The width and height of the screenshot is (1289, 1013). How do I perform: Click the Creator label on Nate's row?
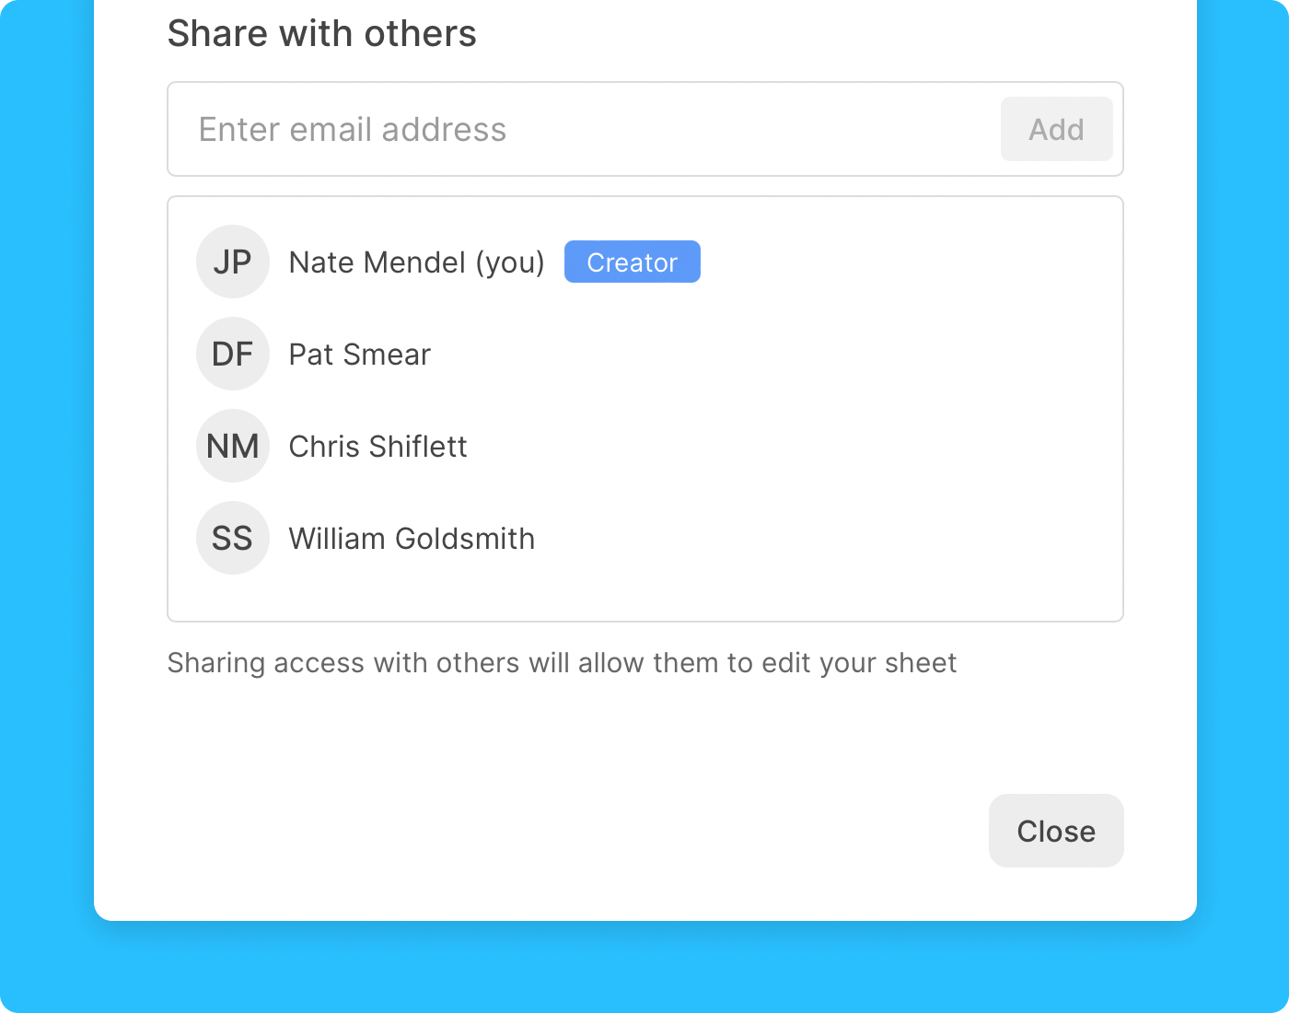[x=632, y=262]
